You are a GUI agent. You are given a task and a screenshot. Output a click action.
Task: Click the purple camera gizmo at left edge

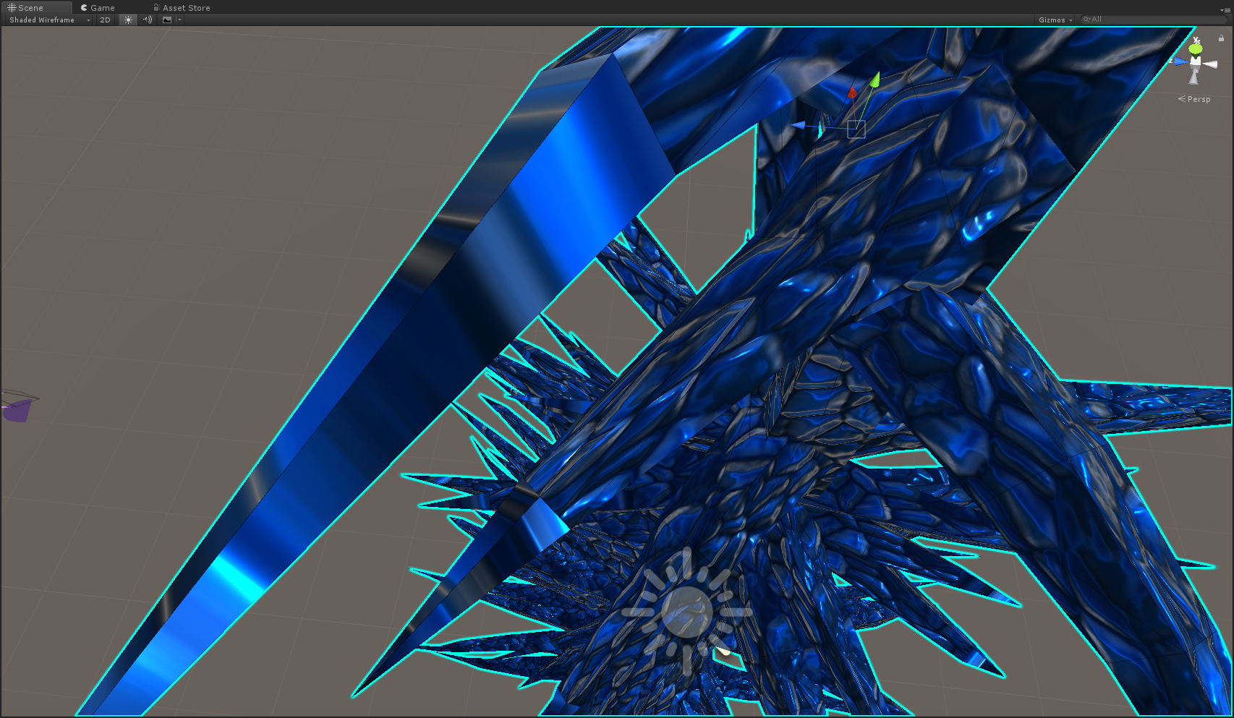pyautogui.click(x=17, y=409)
